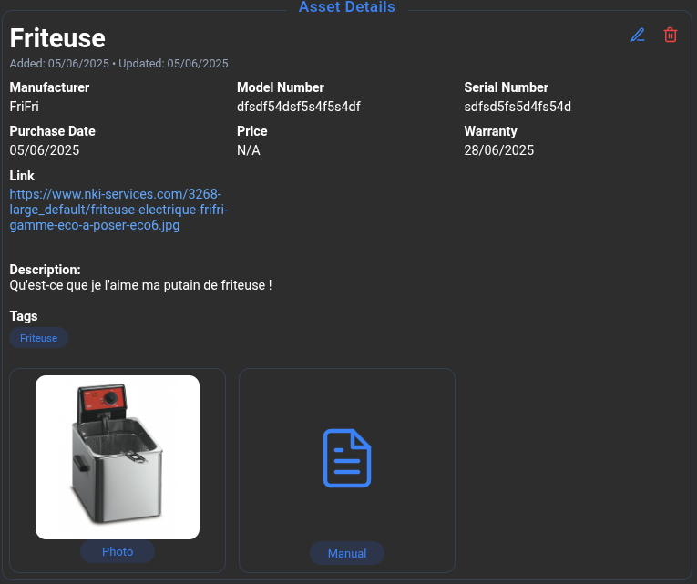
Task: Click the Serial Number field label
Action: click(x=506, y=87)
